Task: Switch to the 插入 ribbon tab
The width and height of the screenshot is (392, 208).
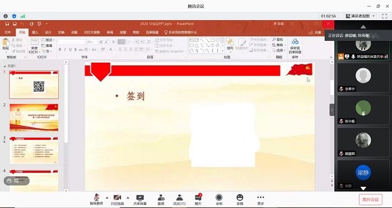Action: coord(35,32)
